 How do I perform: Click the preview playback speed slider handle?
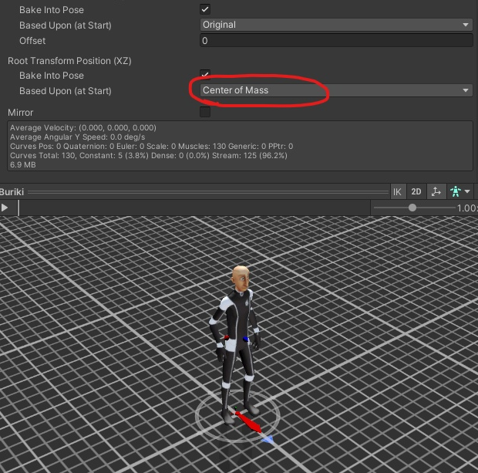tap(412, 208)
